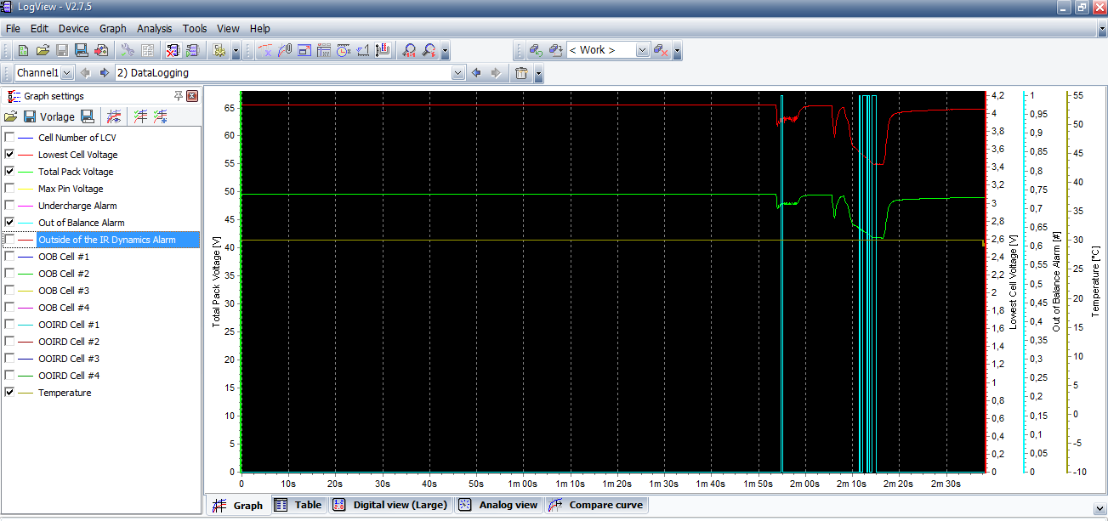Toggle curve visibility eye icon in Graph settings
Image resolution: width=1108 pixels, height=521 pixels.
(x=113, y=116)
